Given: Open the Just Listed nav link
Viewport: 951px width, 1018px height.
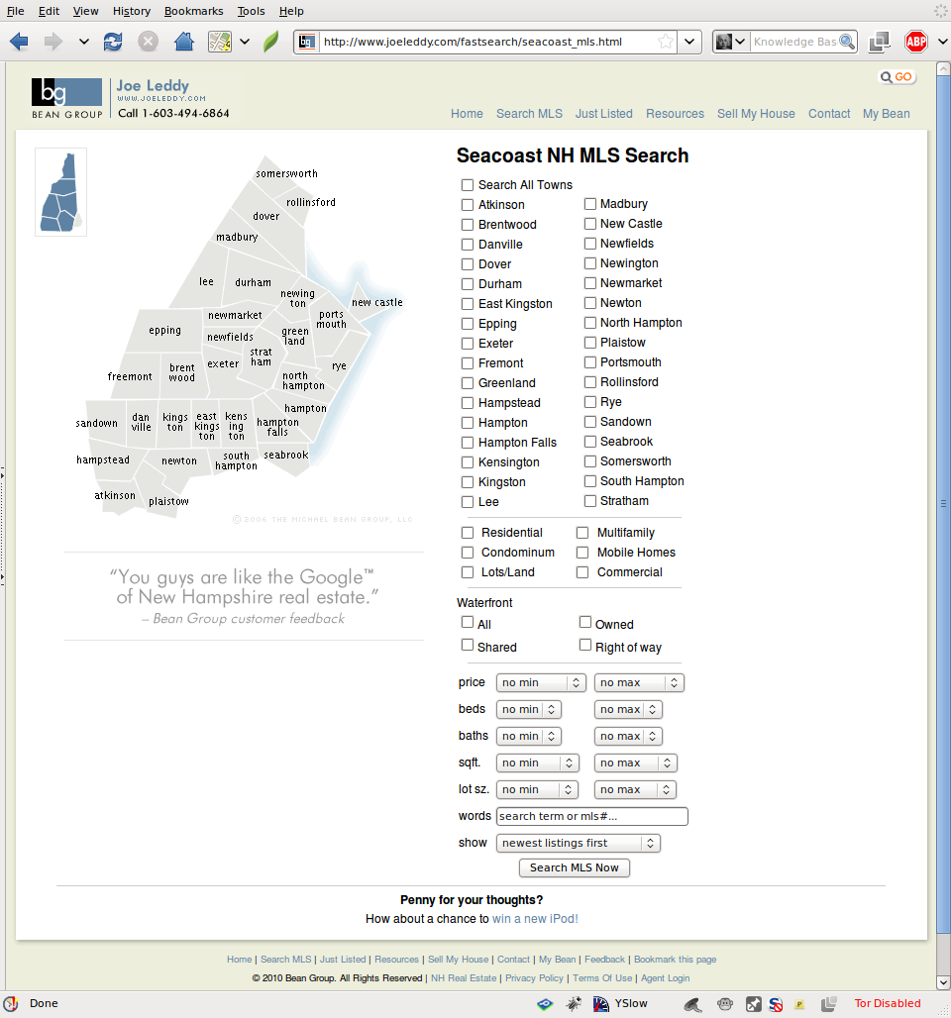Looking at the screenshot, I should click(603, 114).
